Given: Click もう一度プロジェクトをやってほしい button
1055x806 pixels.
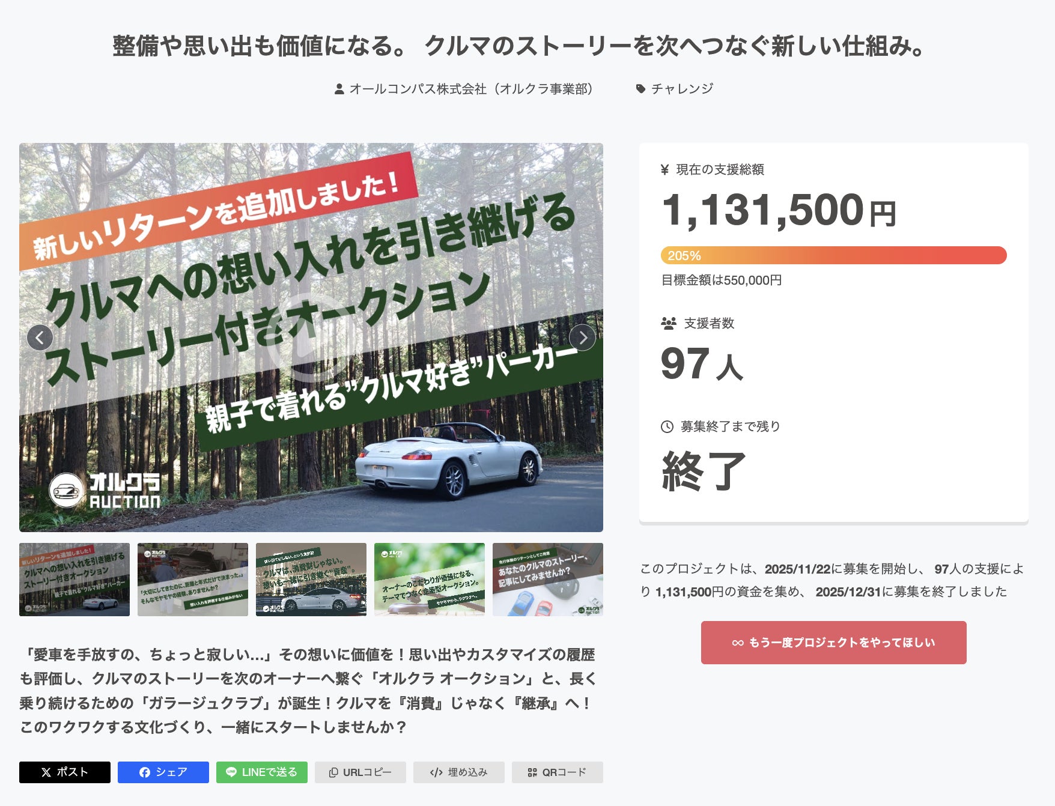Looking at the screenshot, I should [x=833, y=643].
